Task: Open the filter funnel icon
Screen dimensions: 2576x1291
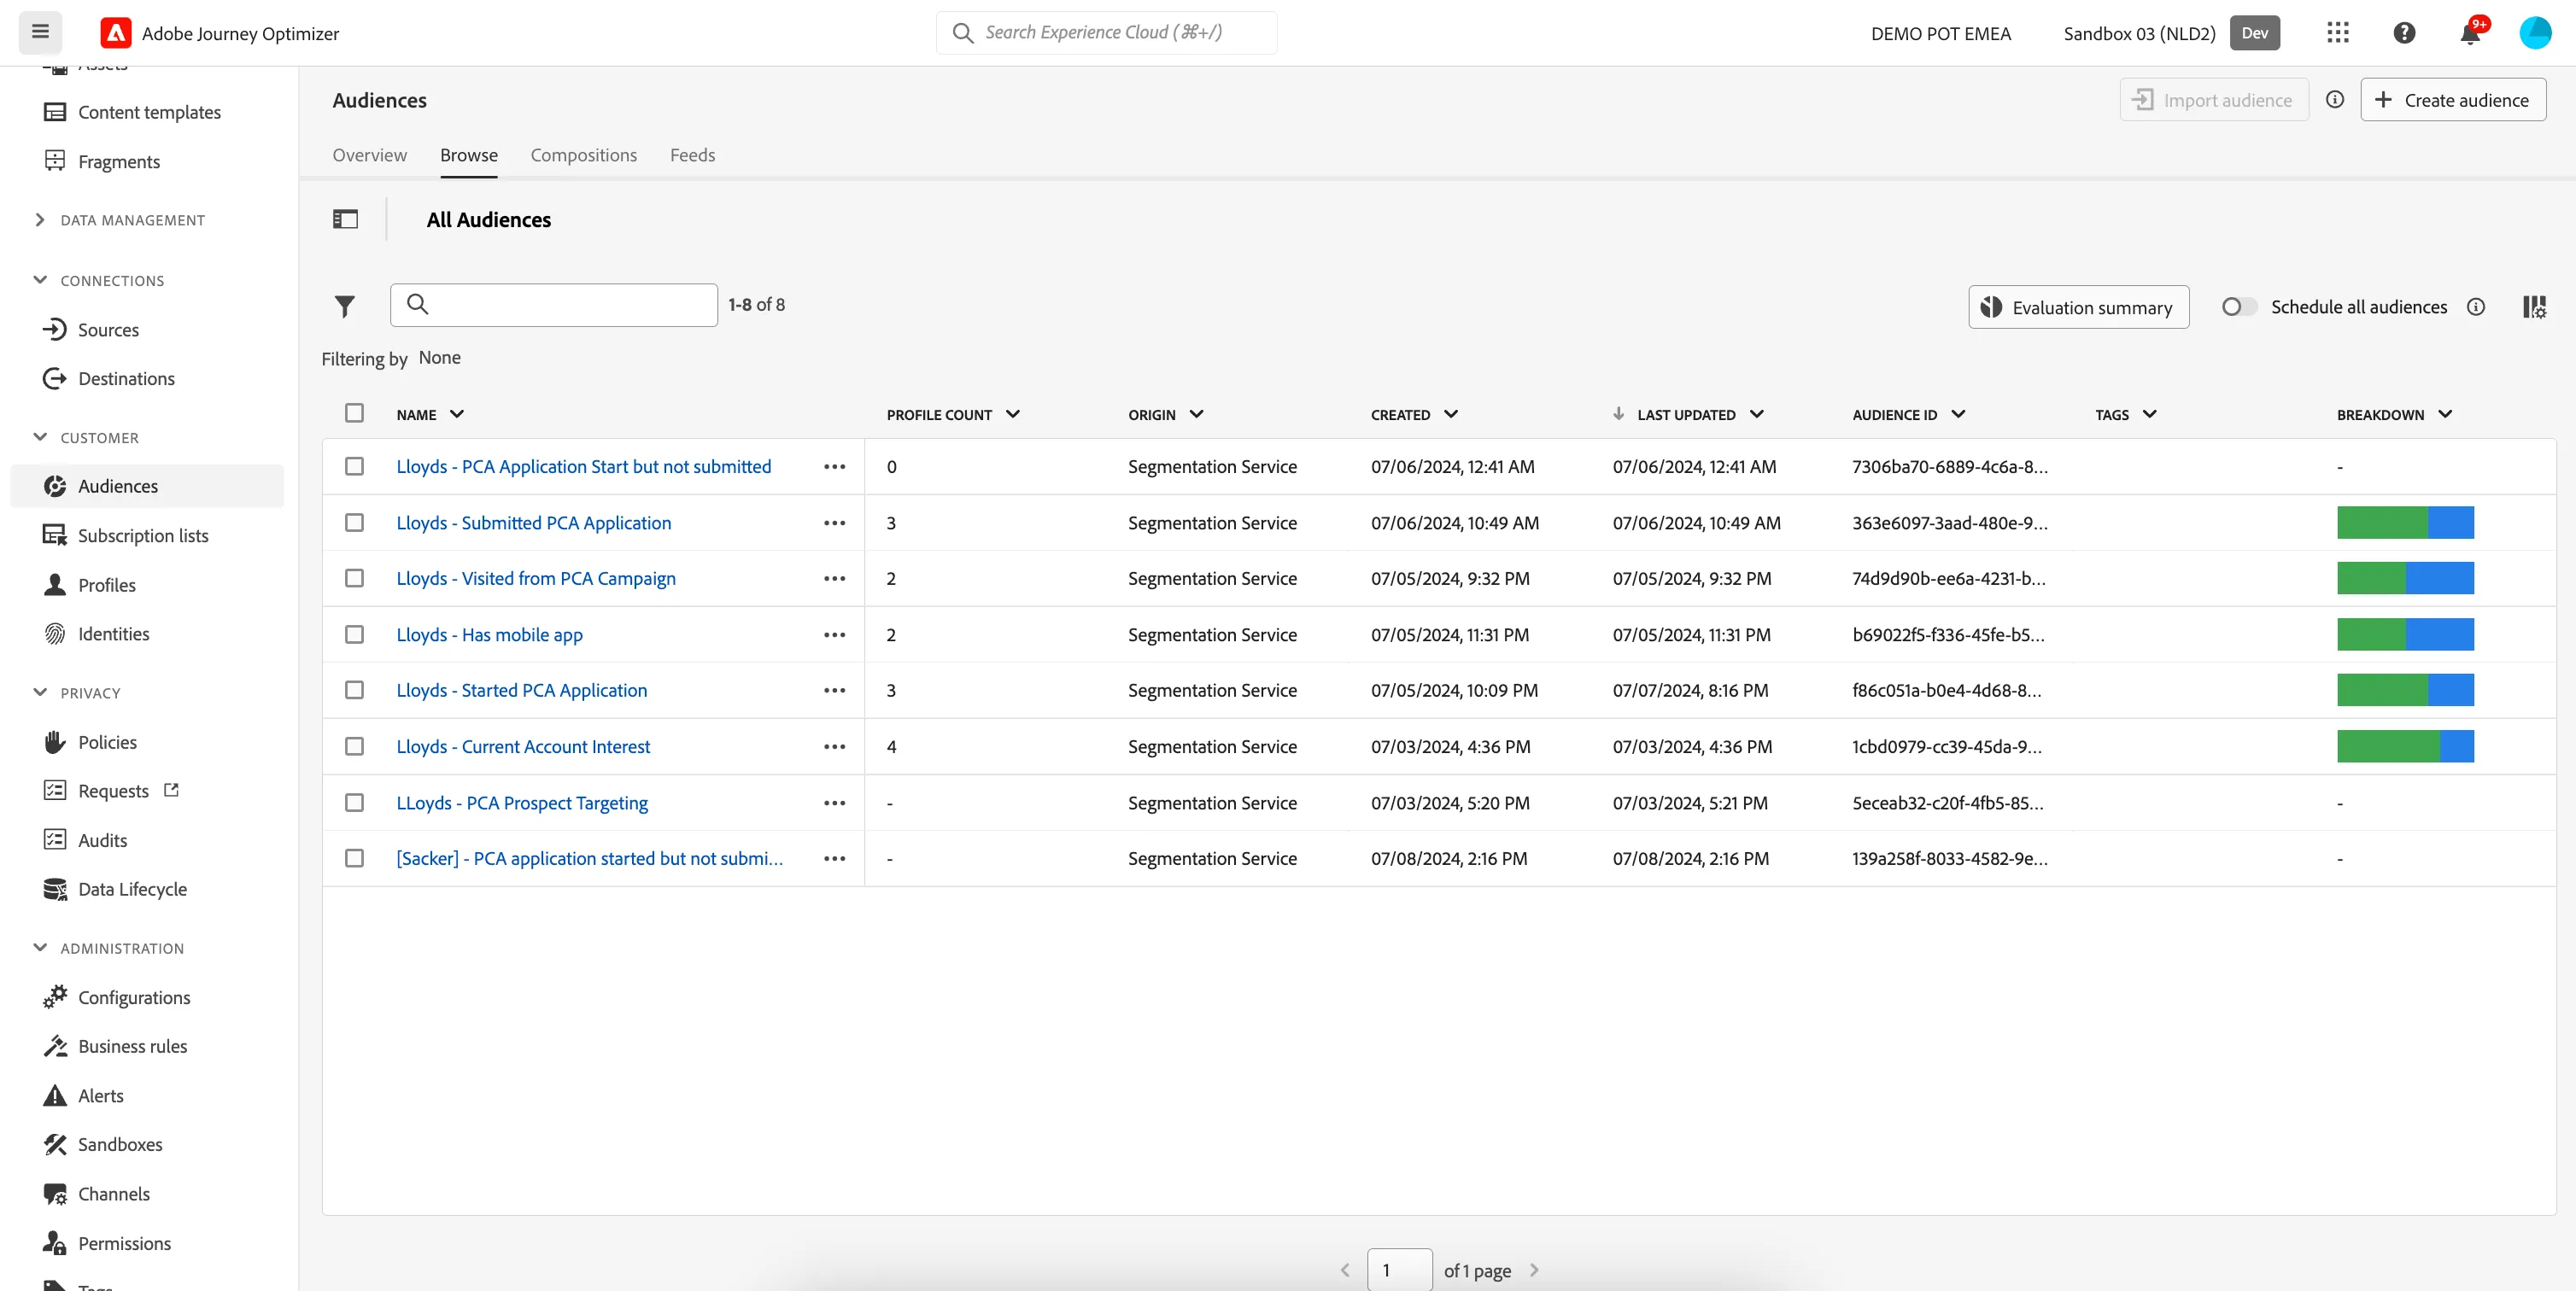Action: (x=345, y=306)
